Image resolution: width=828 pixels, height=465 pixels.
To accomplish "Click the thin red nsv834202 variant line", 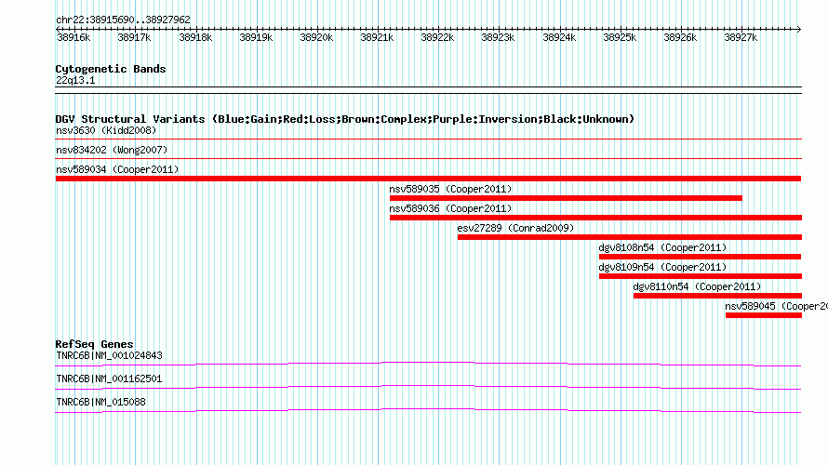I will click(428, 158).
